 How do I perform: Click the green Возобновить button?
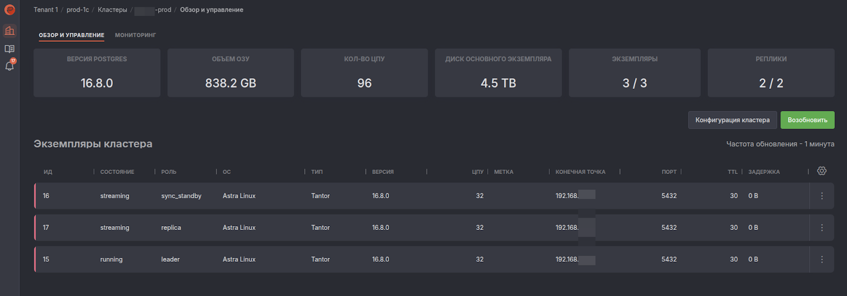point(807,120)
